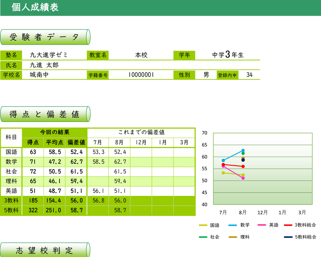Click the 登録内申 label cell
Screen dimensions: 321x257
227,75
